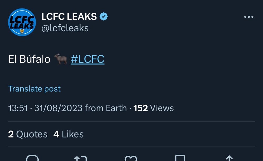Click the "from Earth" location text
The width and height of the screenshot is (263, 161).
click(x=106, y=108)
